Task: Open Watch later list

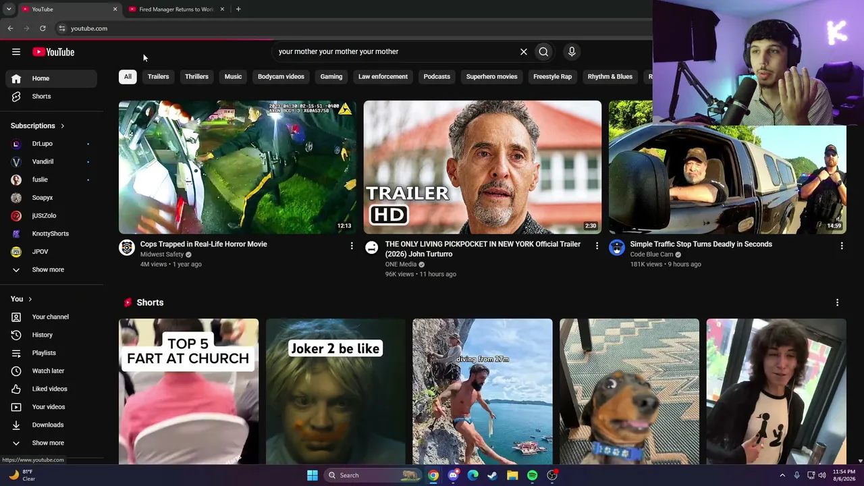Action: (51, 371)
